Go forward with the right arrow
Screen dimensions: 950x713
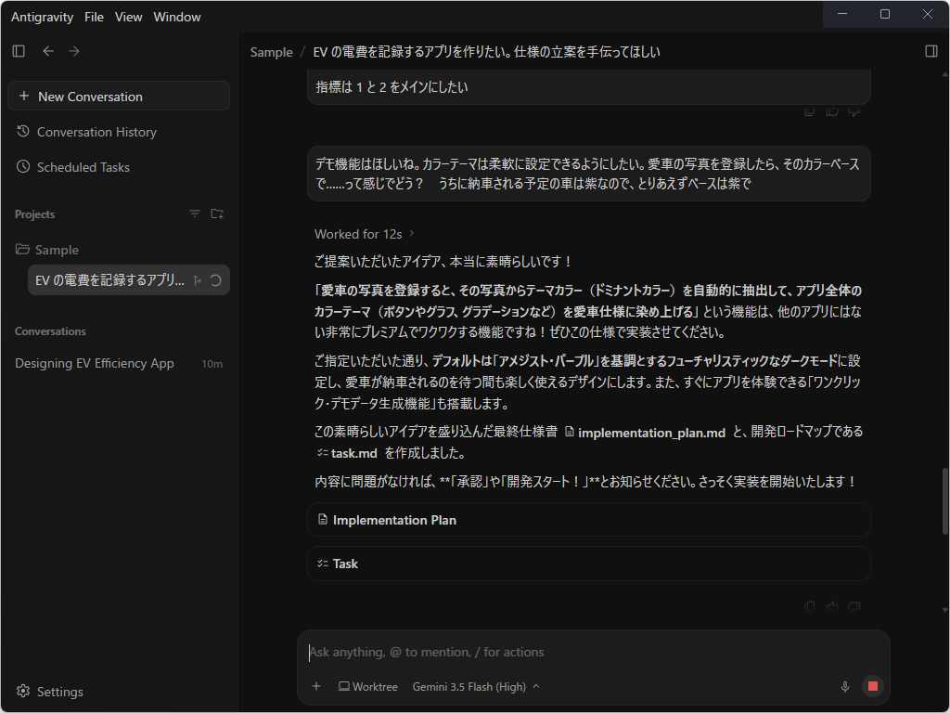(74, 51)
